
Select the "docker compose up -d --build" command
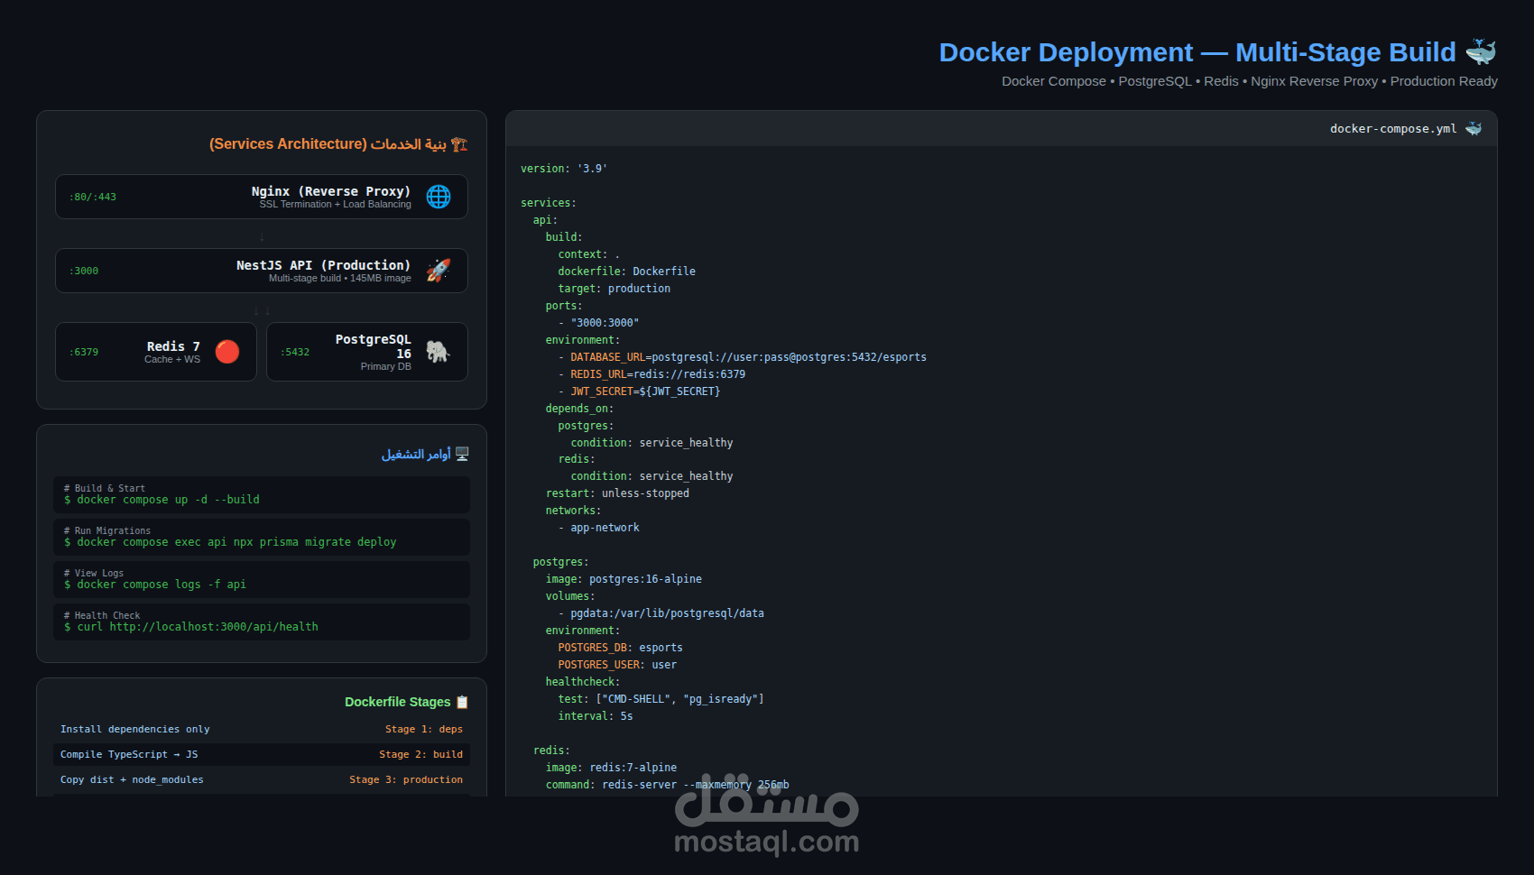pos(162,500)
